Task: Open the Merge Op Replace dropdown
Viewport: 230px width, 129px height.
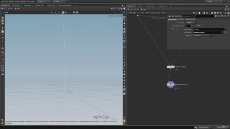Action: point(202,35)
